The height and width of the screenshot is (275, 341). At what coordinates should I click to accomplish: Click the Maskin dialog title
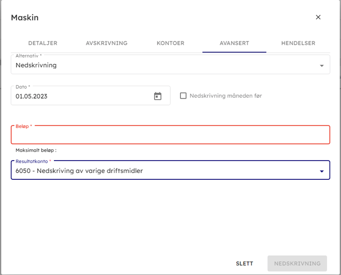point(25,18)
